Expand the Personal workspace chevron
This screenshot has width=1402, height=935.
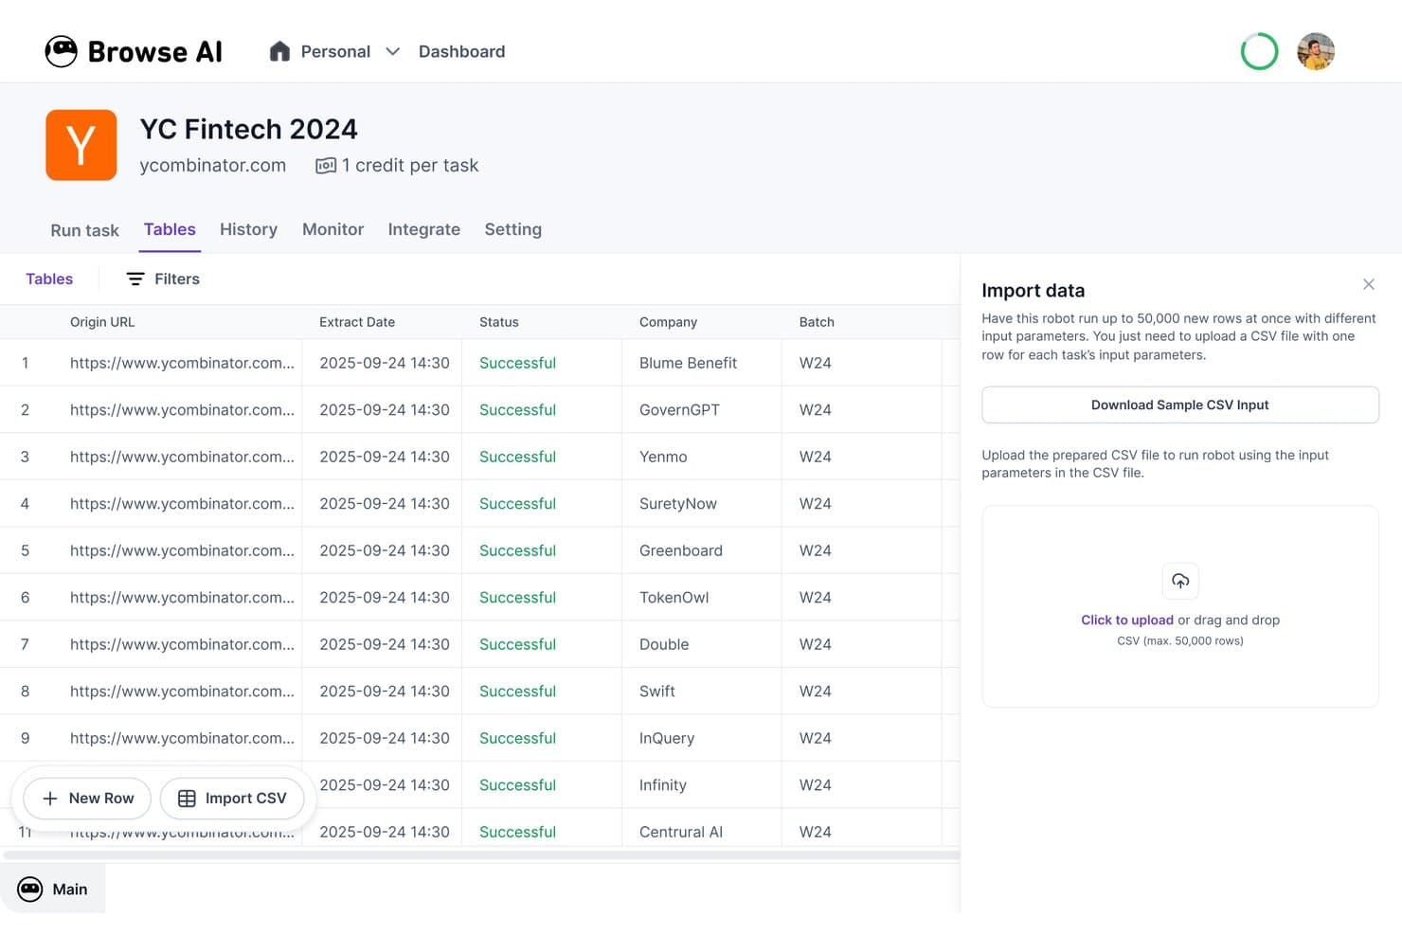point(392,51)
